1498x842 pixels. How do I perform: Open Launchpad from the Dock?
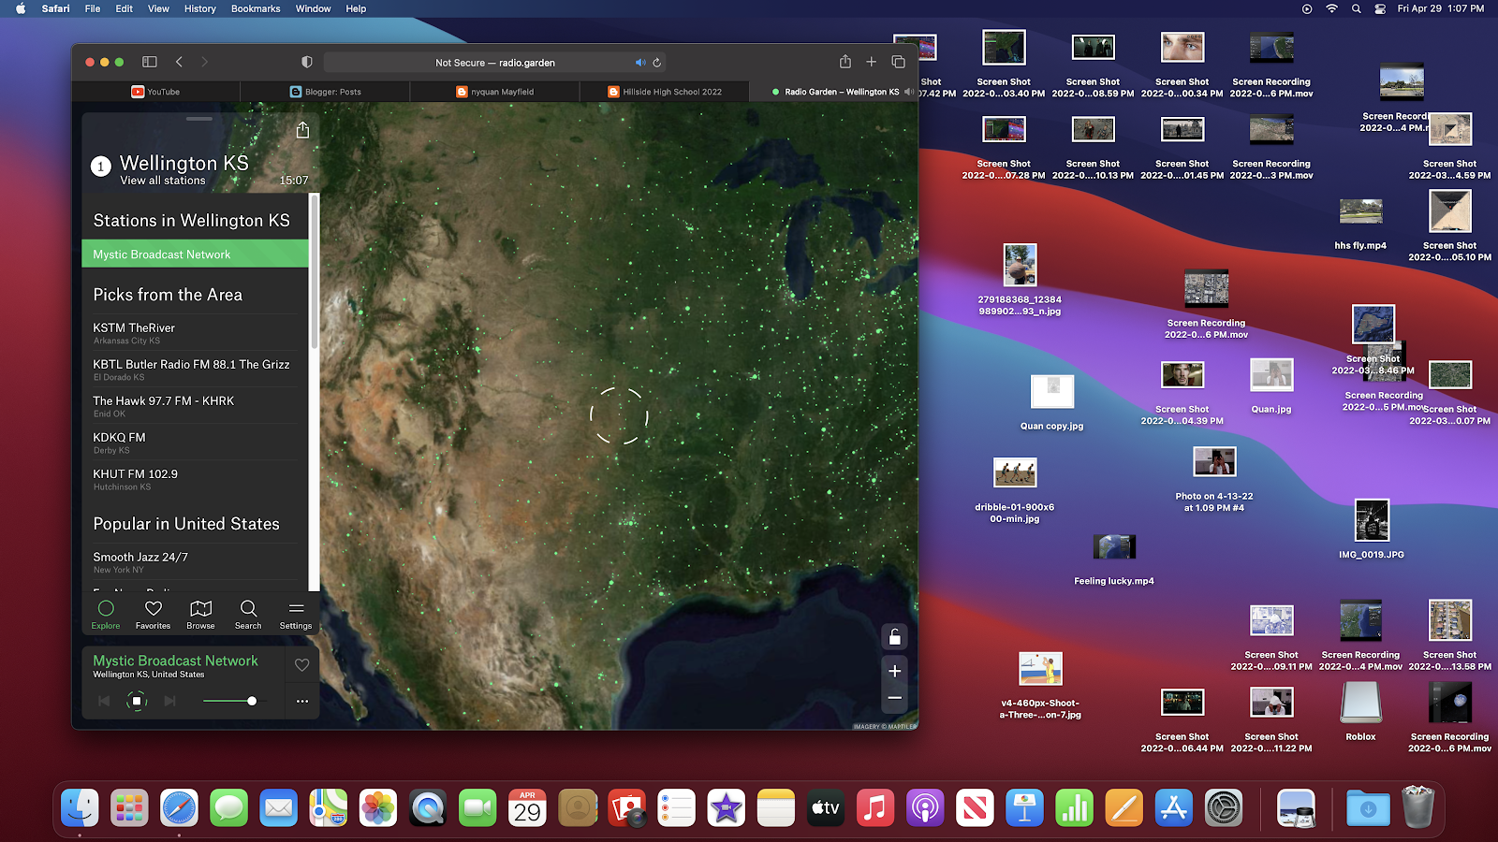[x=129, y=807]
